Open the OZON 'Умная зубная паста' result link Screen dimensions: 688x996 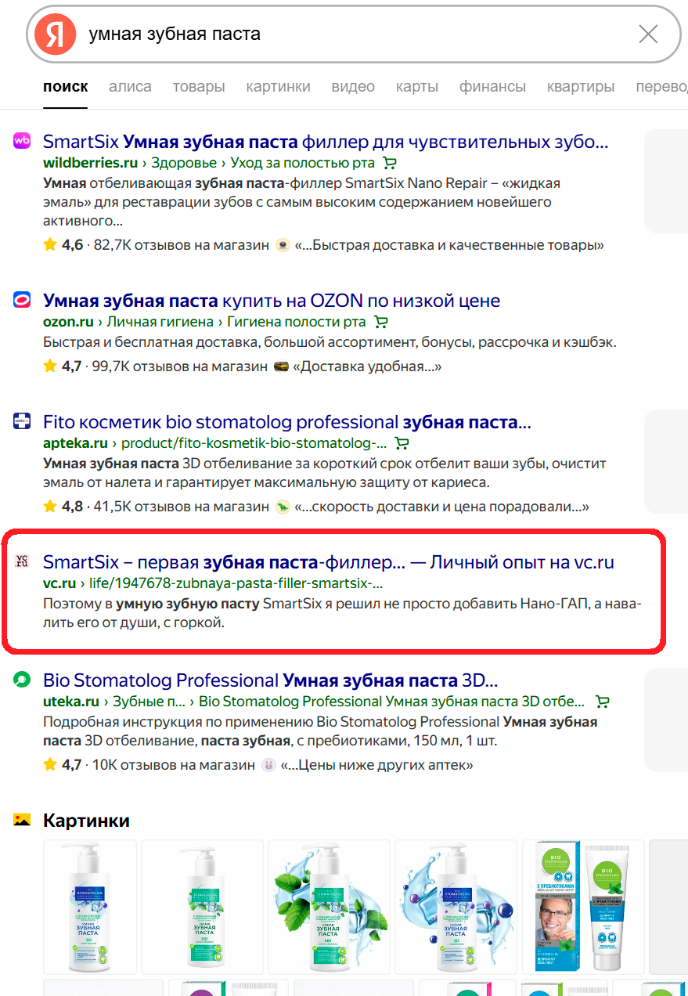coord(272,301)
